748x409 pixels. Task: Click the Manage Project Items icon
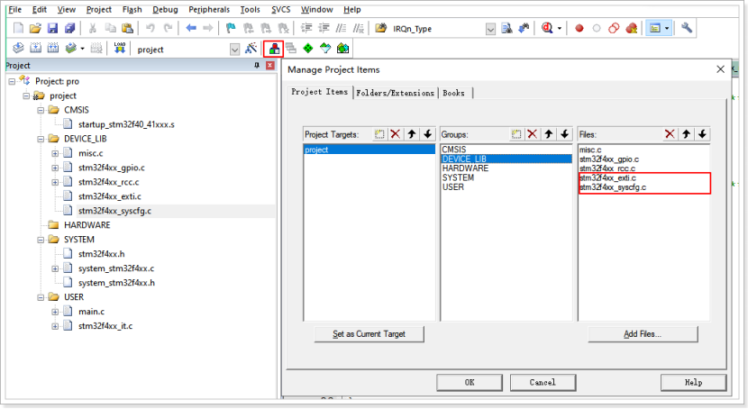point(274,48)
